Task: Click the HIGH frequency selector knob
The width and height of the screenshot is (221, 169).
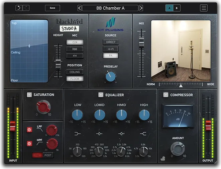Action: [143, 151]
